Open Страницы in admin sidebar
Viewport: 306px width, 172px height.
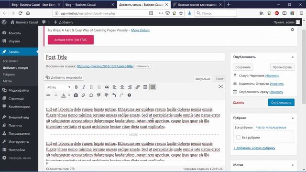click(19, 98)
